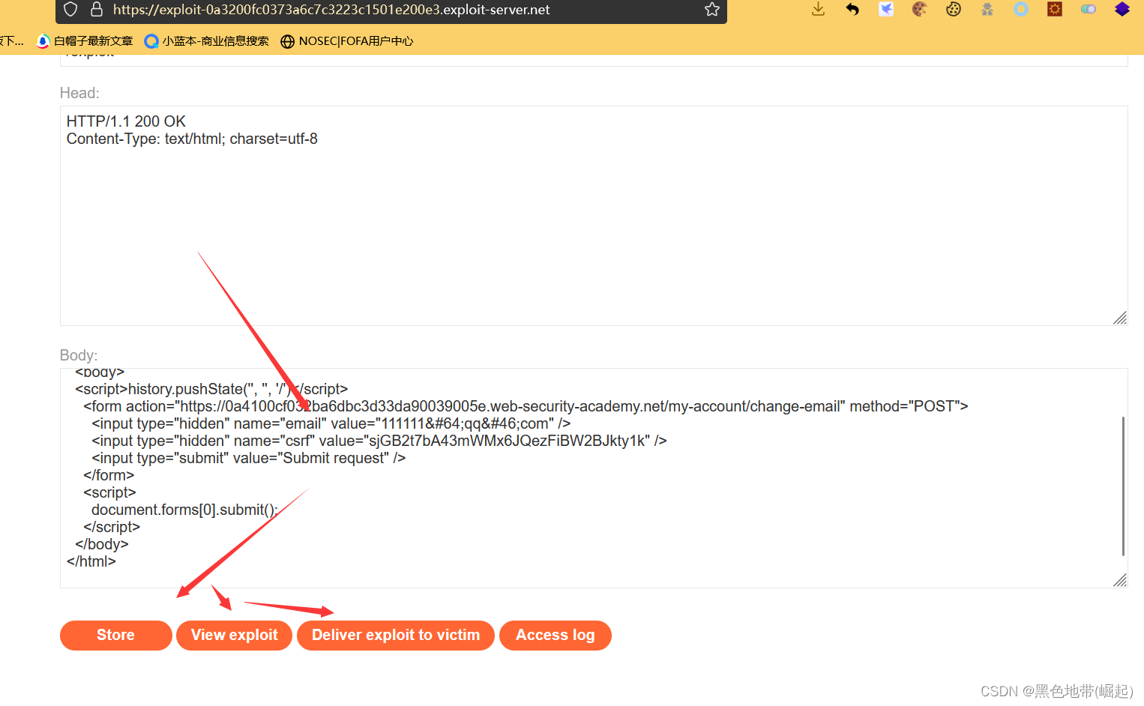Click the closing "</html>" line
1144x706 pixels.
(x=91, y=561)
